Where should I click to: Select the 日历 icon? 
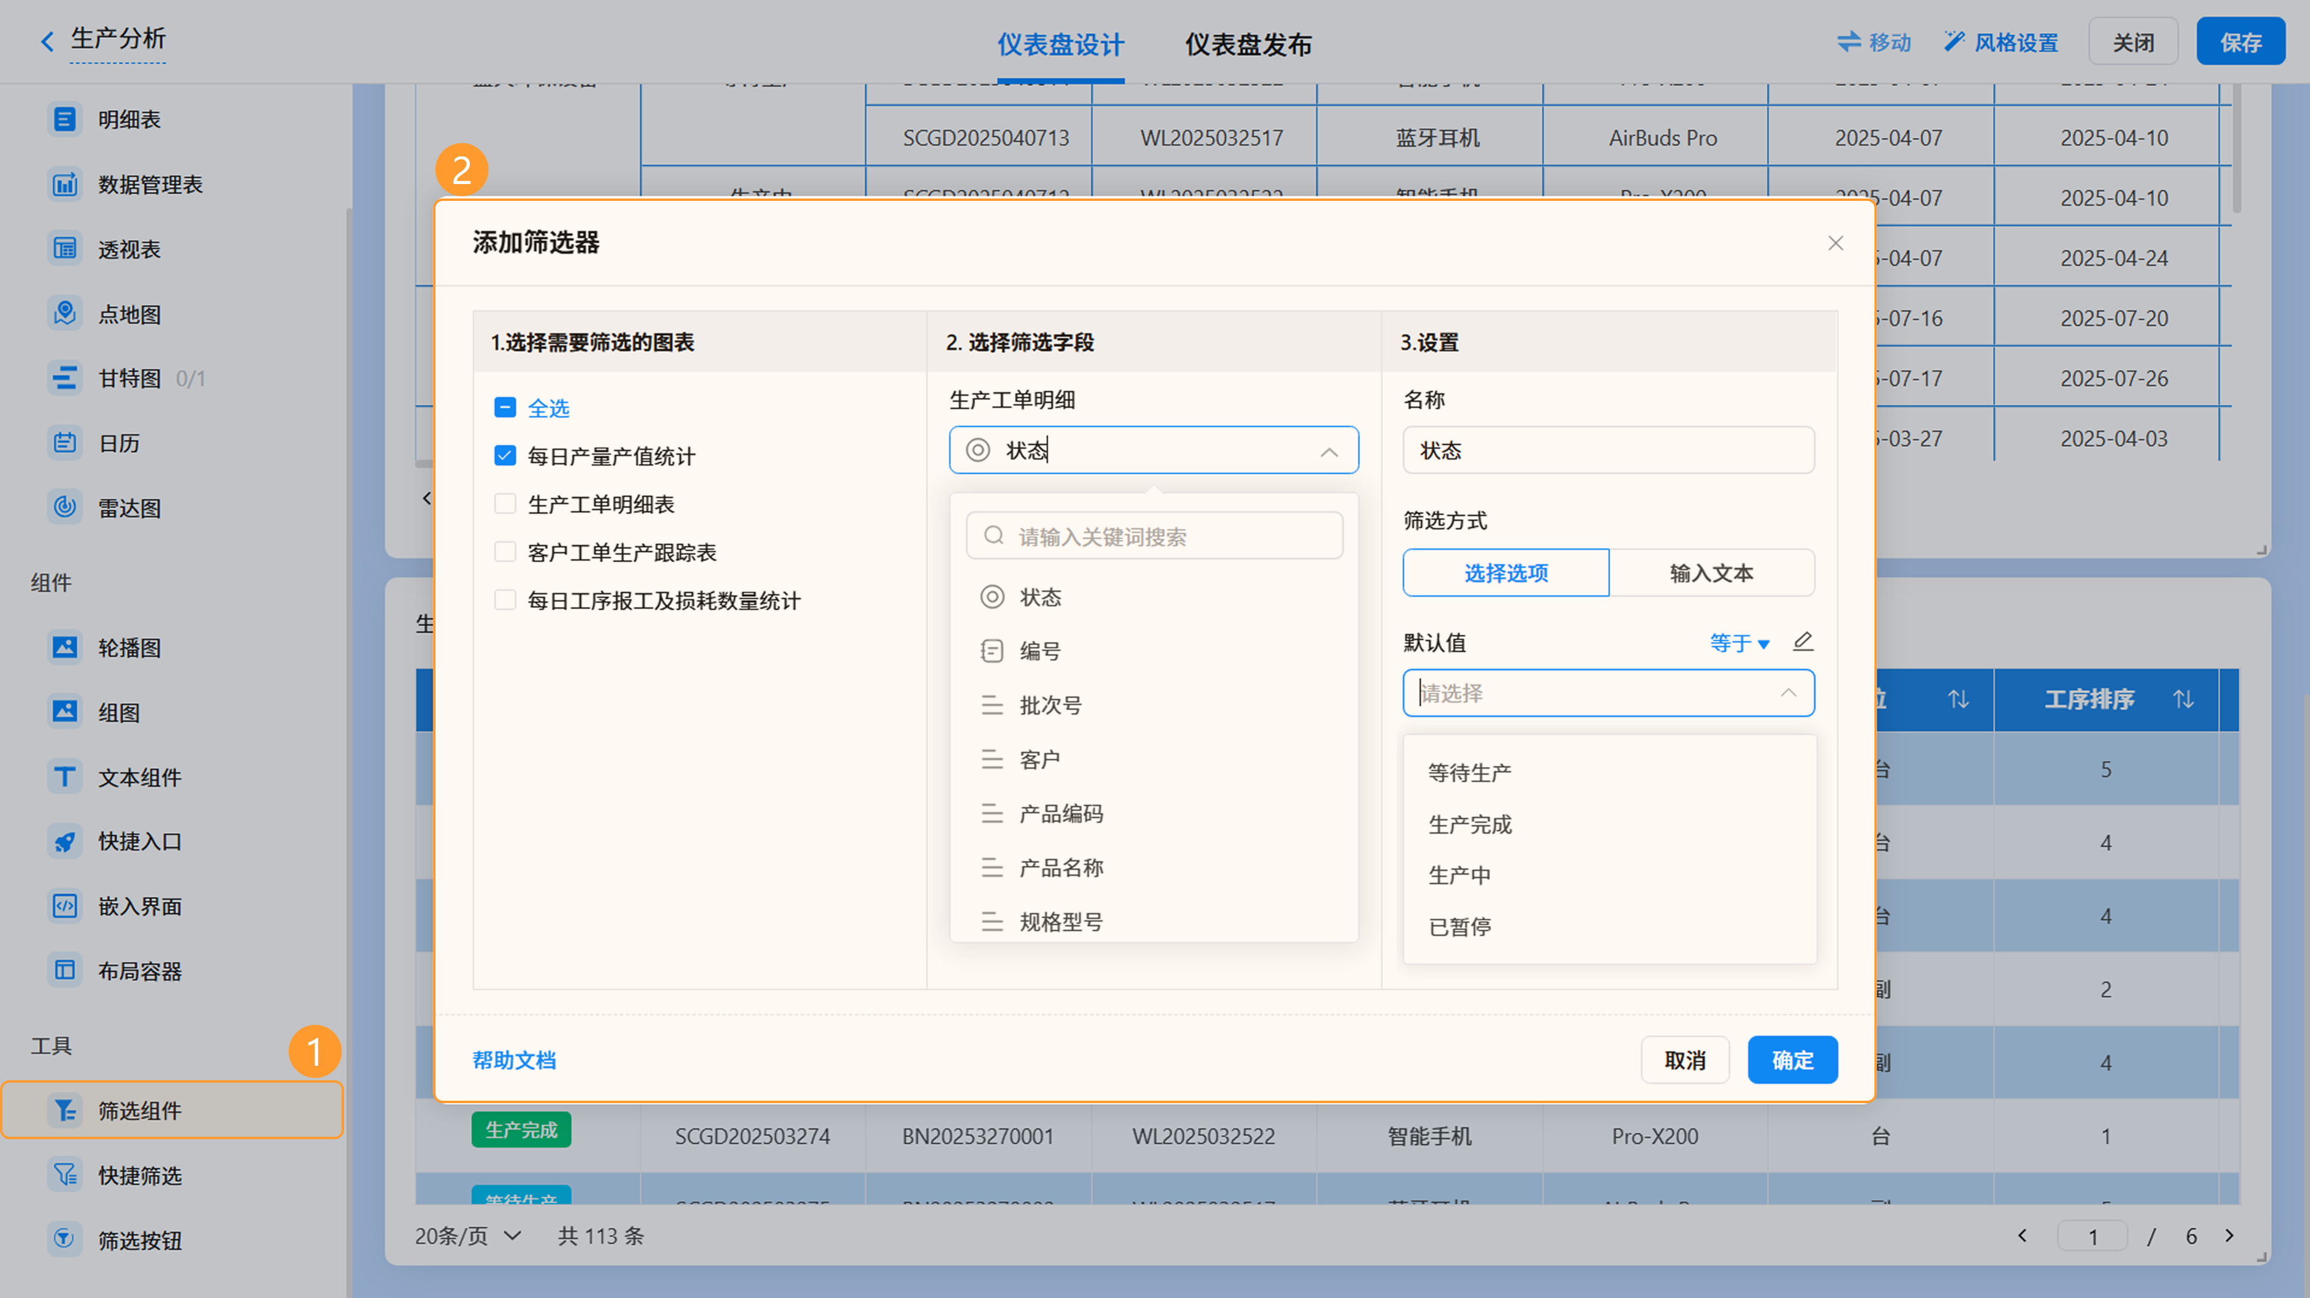click(64, 443)
